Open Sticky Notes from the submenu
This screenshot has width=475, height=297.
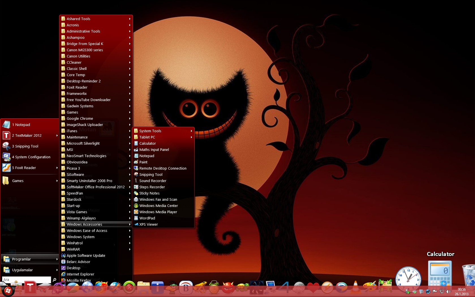click(163, 193)
